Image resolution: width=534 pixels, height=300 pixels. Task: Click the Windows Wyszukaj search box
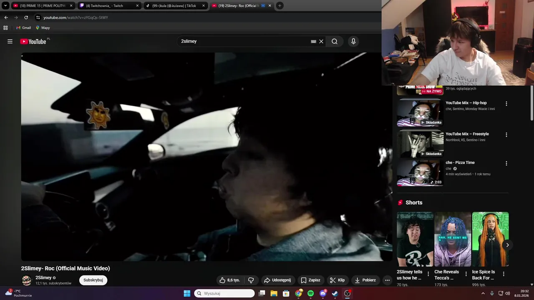(x=224, y=293)
